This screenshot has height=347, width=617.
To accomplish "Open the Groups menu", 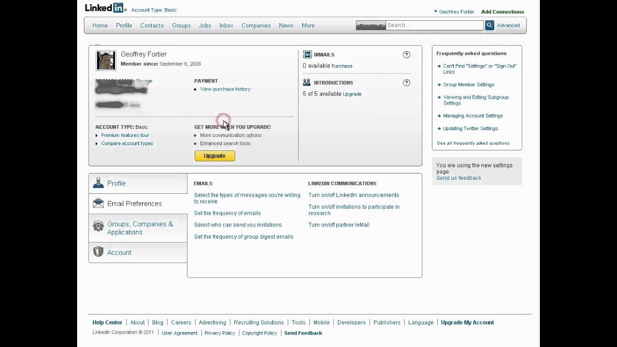I will (x=181, y=26).
